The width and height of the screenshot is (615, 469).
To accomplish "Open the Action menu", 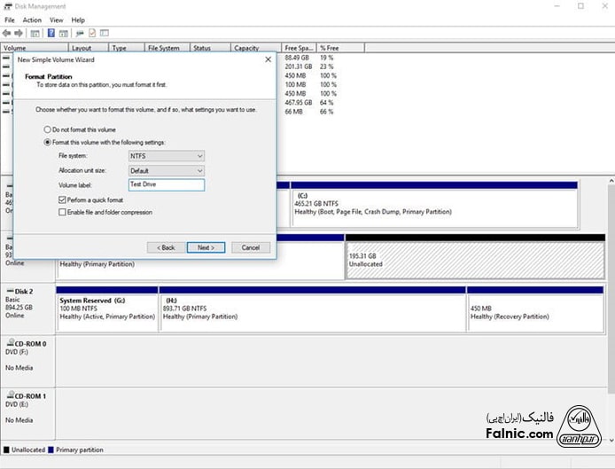I will tap(32, 20).
